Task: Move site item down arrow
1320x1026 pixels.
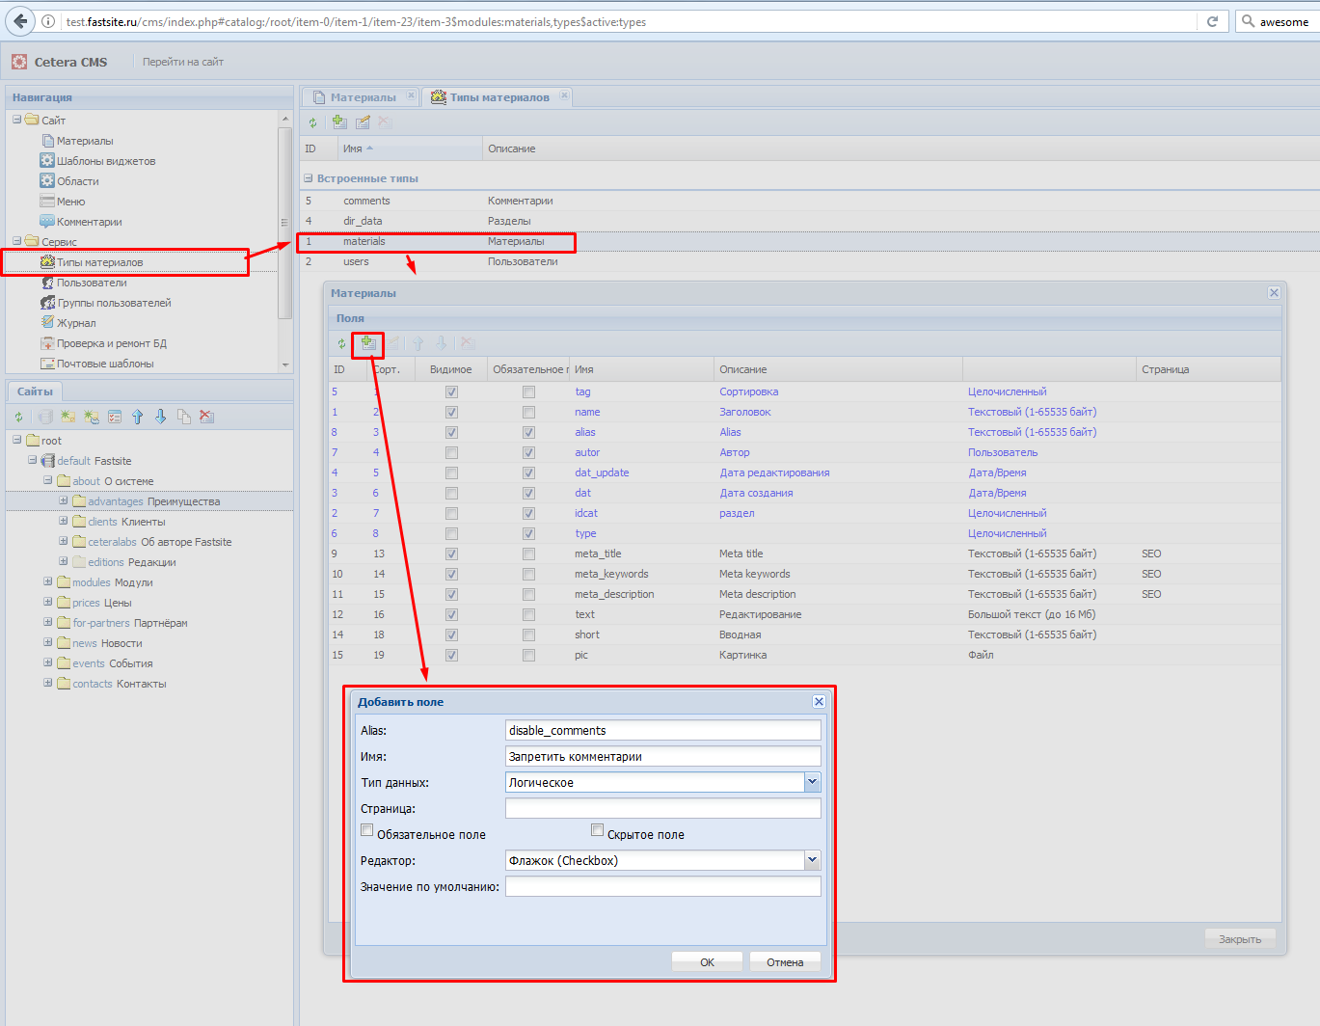Action: click(160, 417)
